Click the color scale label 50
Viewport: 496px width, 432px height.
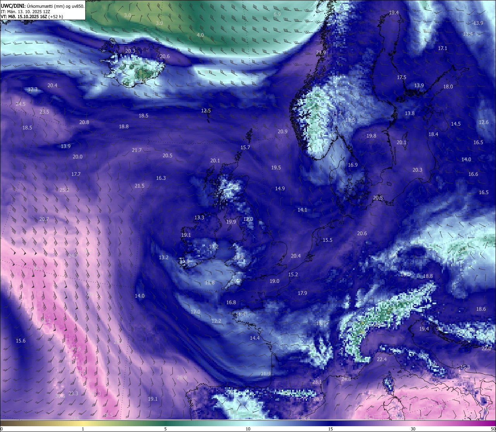493,429
